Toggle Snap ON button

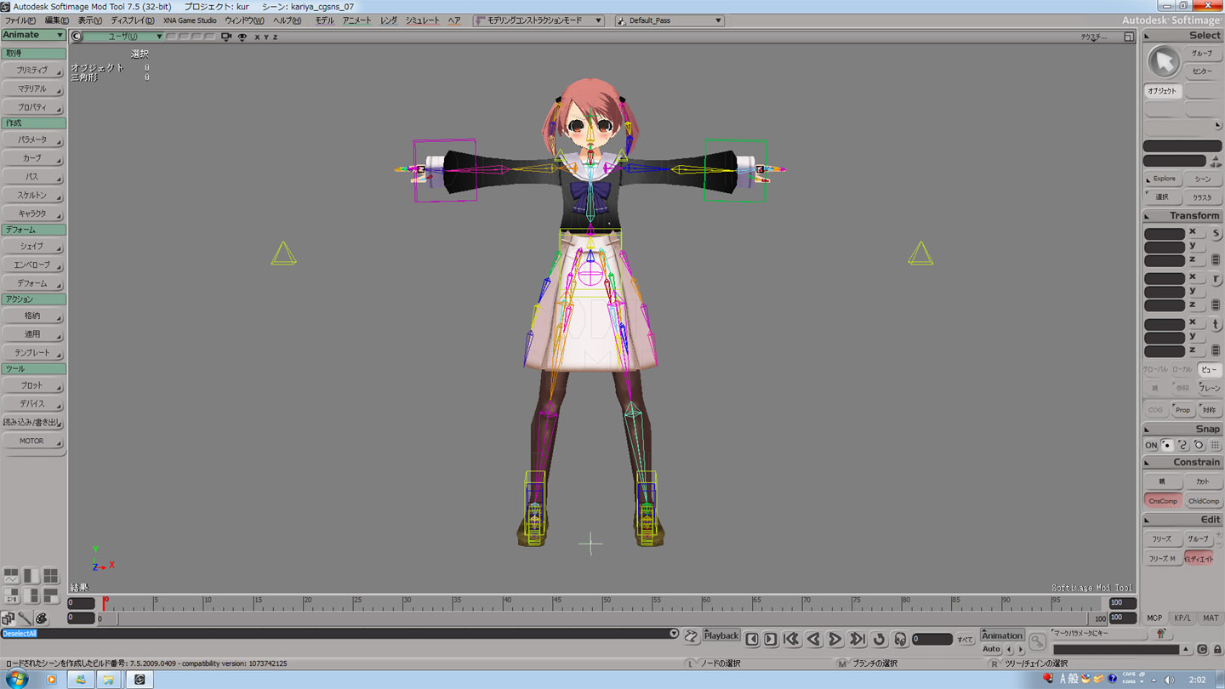(x=1151, y=445)
